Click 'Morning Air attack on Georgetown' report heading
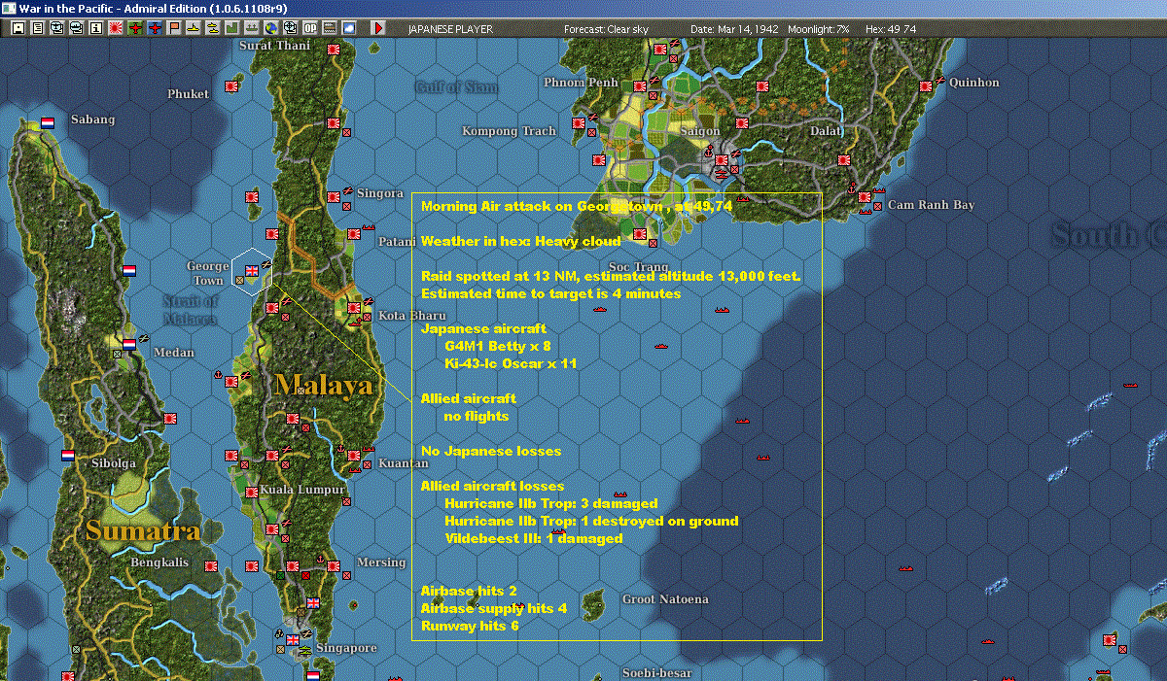The width and height of the screenshot is (1167, 681). 543,206
